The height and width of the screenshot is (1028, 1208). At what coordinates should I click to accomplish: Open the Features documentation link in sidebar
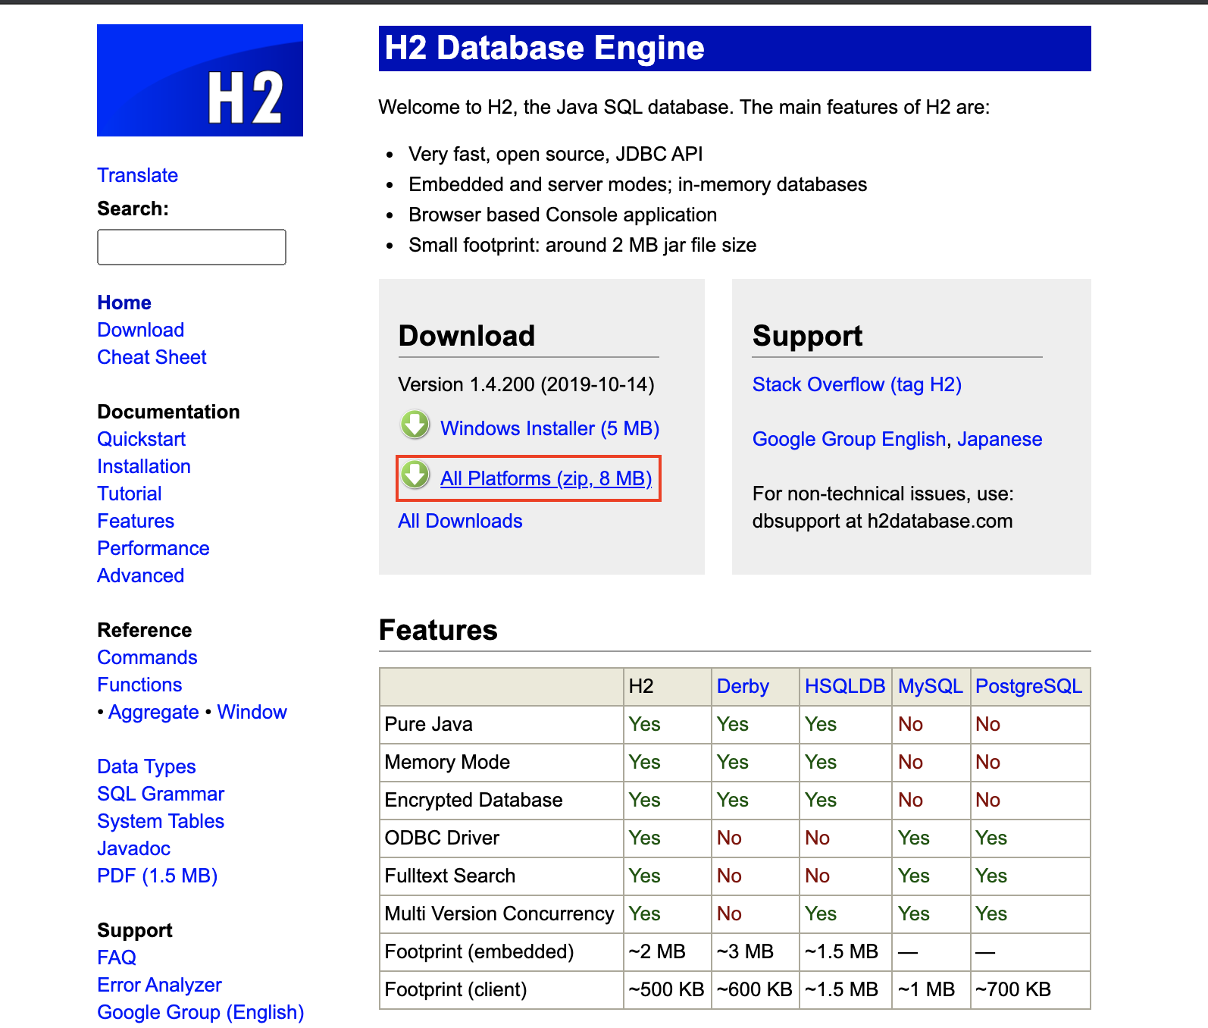[x=136, y=521]
